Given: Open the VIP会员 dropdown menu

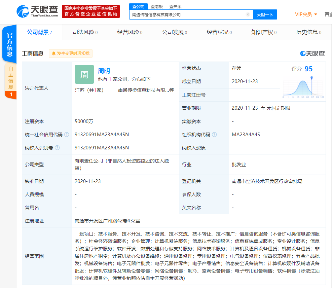Looking at the screenshot, I should pos(306,14).
